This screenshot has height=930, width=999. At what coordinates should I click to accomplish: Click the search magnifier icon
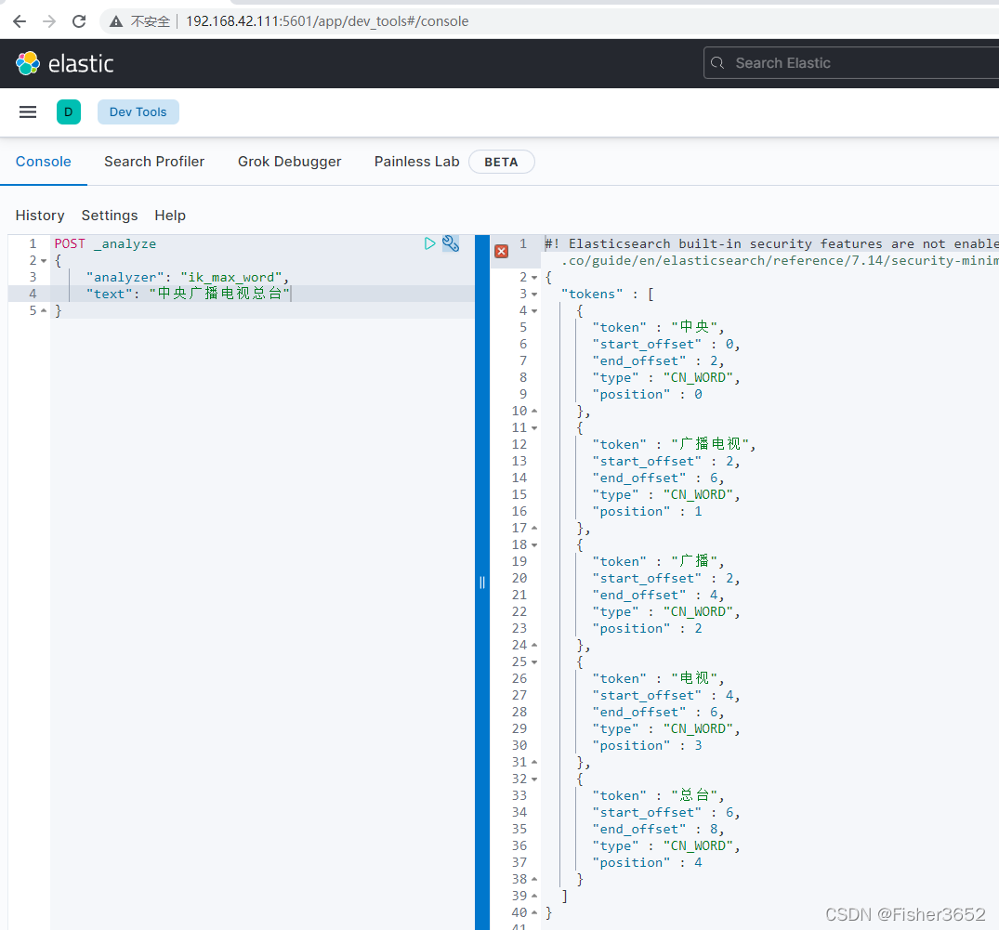(717, 63)
